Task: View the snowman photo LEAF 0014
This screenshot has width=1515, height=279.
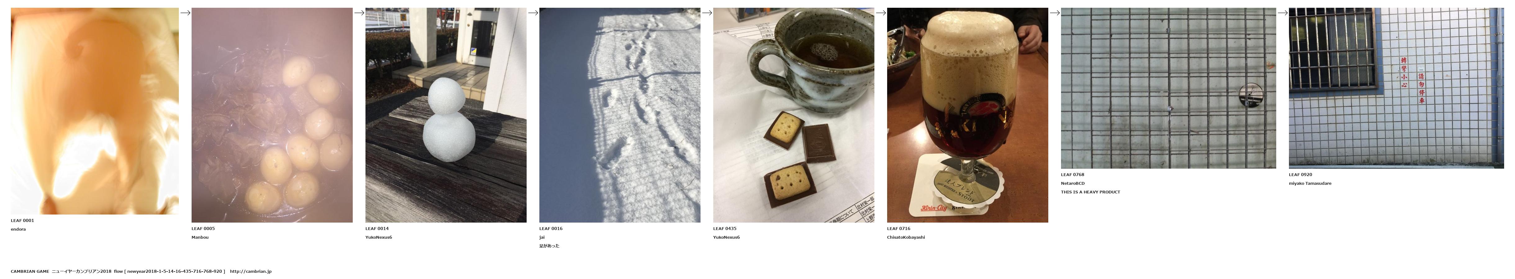Action: pos(446,115)
